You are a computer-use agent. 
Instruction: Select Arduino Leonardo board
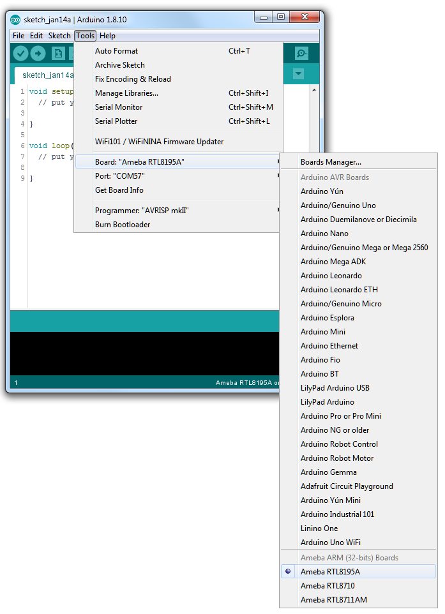click(358, 276)
